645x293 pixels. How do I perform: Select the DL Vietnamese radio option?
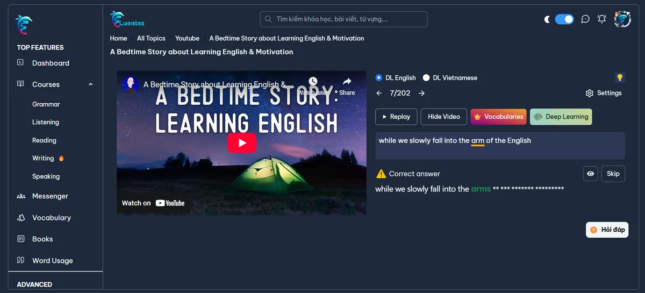pos(426,78)
